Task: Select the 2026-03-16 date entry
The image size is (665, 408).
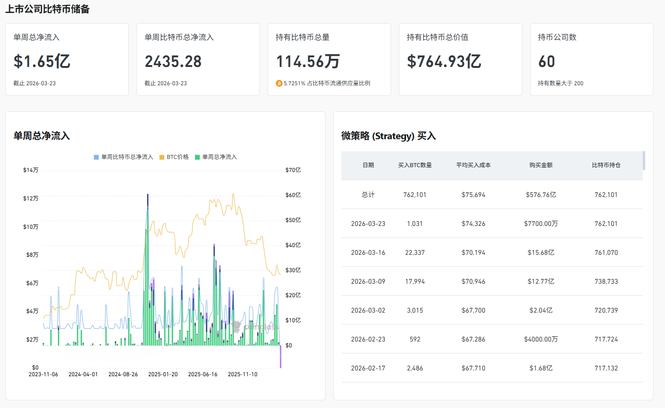Action: pos(368,252)
